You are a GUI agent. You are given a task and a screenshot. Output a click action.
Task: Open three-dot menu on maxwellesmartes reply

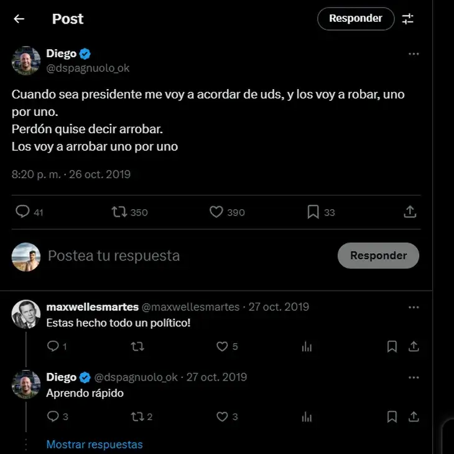[414, 307]
